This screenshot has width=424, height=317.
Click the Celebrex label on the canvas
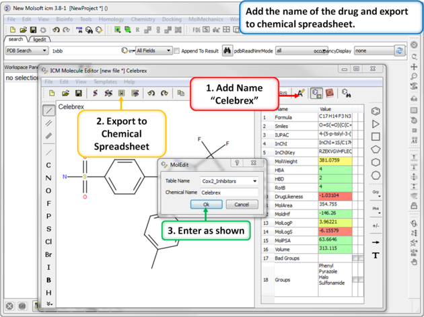pos(71,107)
